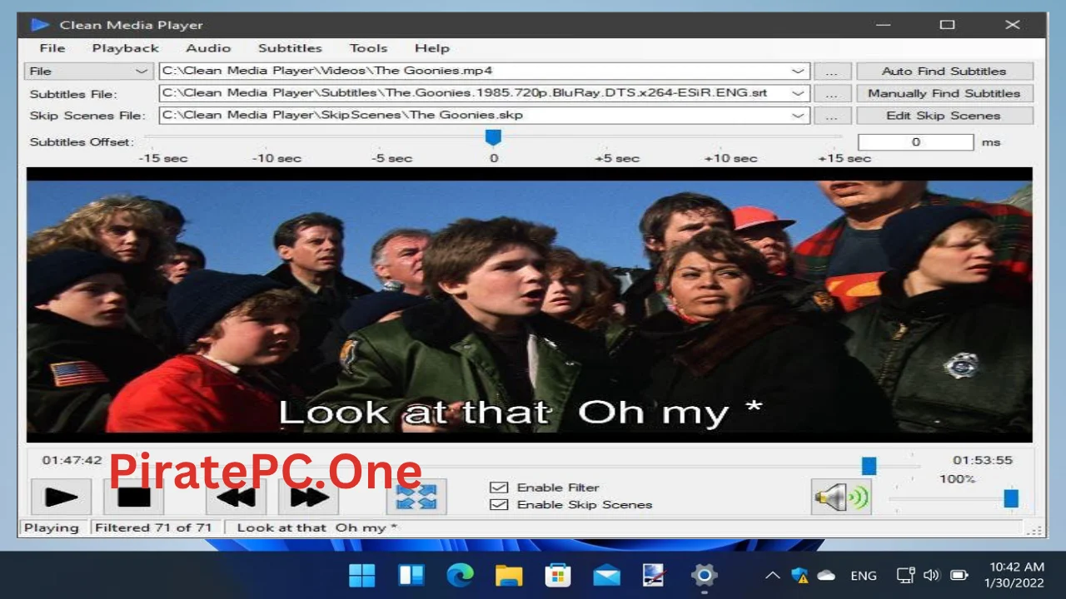The height and width of the screenshot is (599, 1066).
Task: Expand the Subtitles File path dropdown
Action: [x=798, y=93]
